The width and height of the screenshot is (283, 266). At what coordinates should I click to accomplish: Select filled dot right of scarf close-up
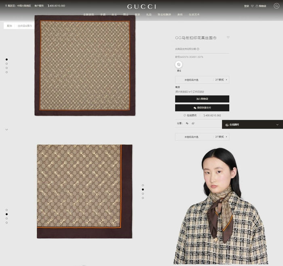143,189
